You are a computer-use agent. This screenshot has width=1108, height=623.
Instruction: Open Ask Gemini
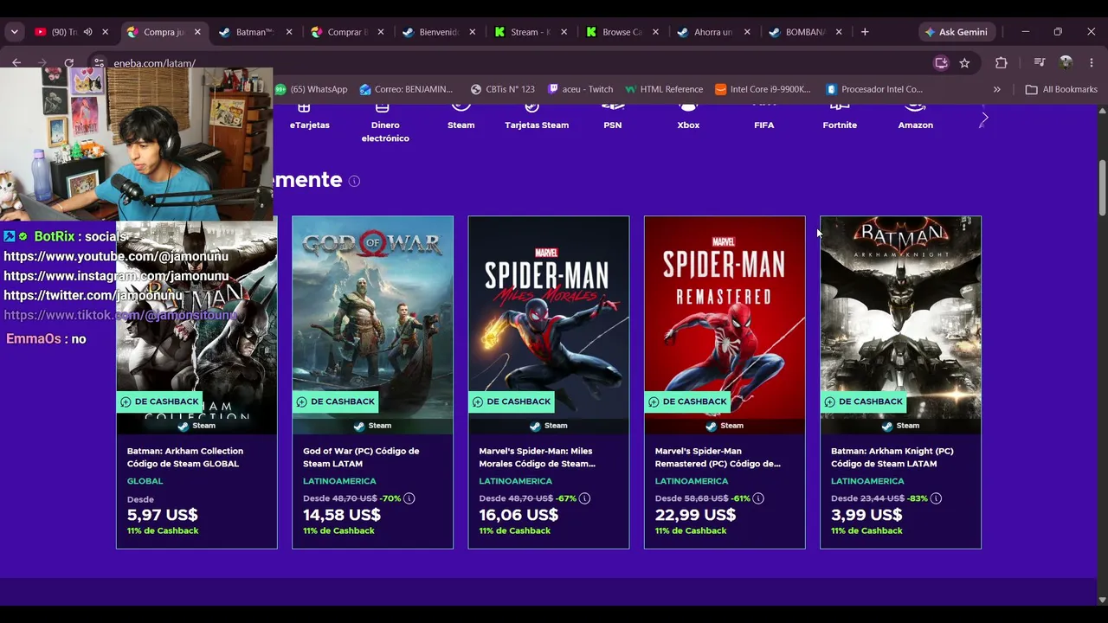(956, 32)
